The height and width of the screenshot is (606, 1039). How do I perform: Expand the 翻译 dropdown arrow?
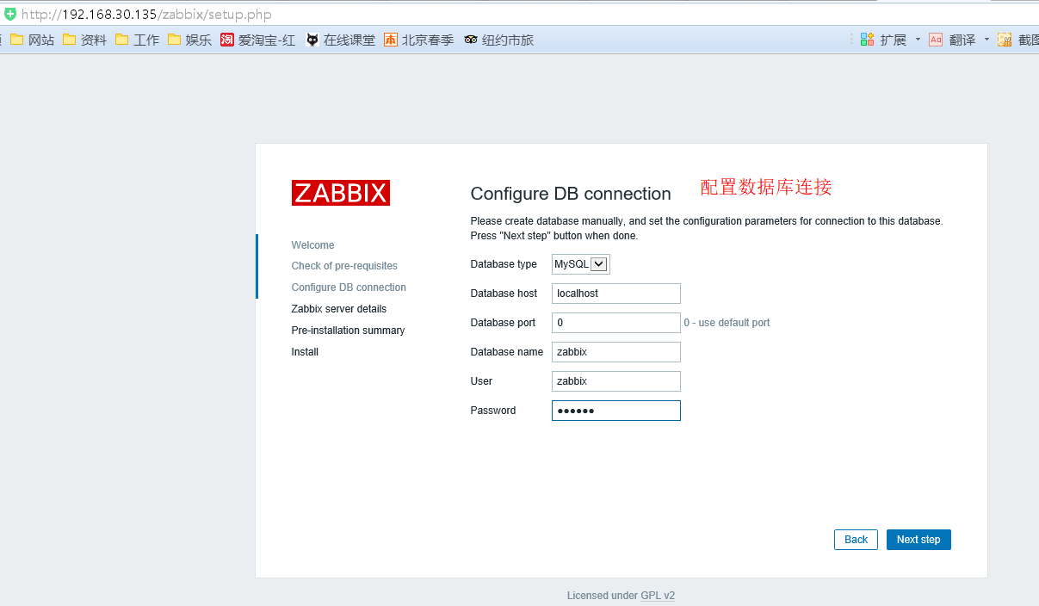coord(986,40)
